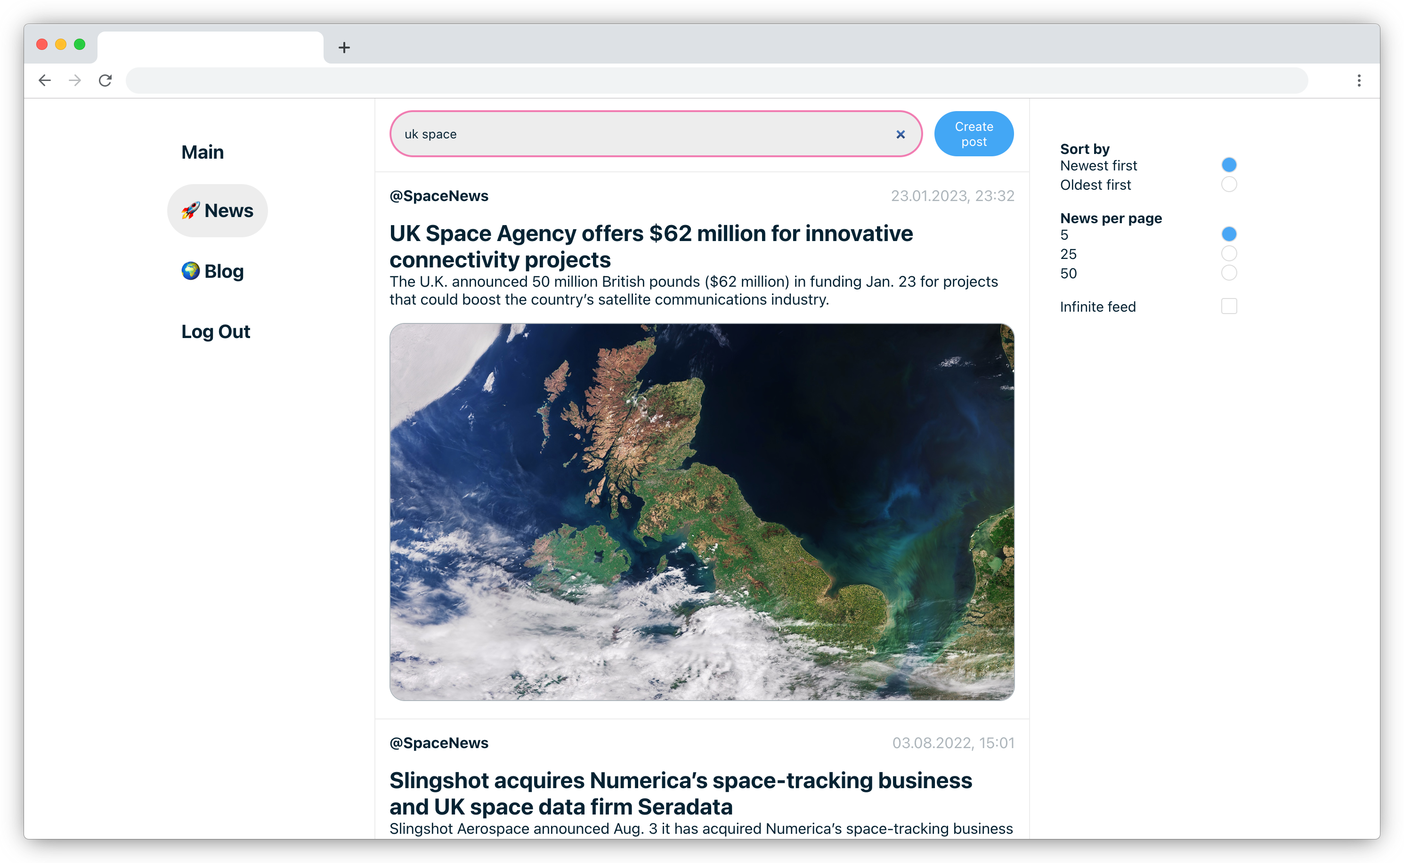1404x863 pixels.
Task: Enable the Infinite feed checkbox
Action: [x=1229, y=306]
